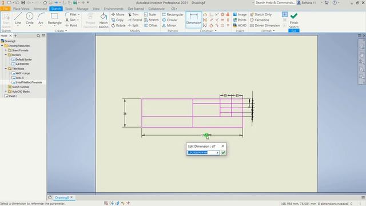Switch to the Annotate tab
This screenshot has height=206, width=366.
[41, 9]
